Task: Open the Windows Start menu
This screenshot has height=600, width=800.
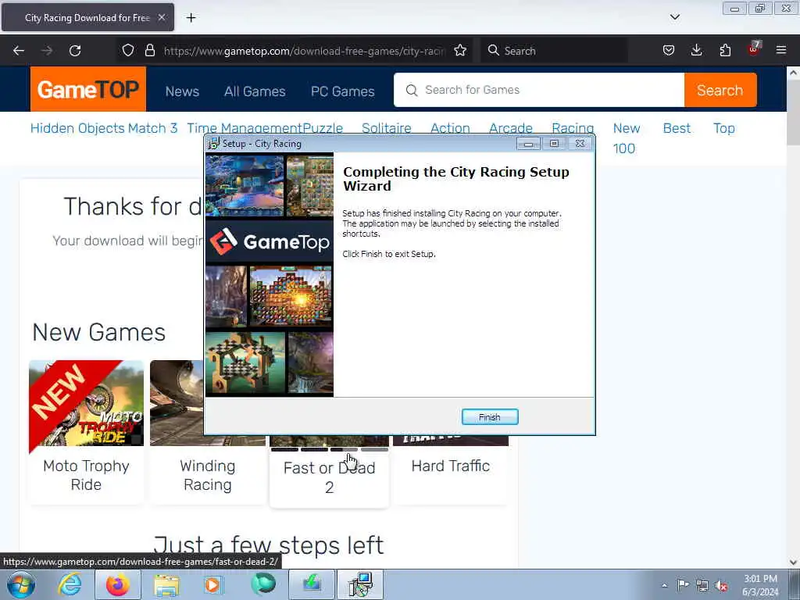Action: coord(20,584)
